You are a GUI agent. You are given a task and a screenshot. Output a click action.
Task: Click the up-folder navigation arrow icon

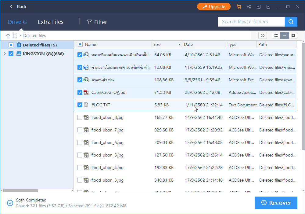point(8,35)
